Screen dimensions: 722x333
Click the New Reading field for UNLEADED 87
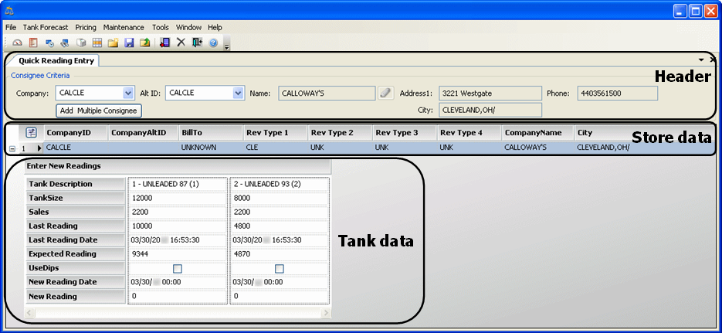(178, 296)
